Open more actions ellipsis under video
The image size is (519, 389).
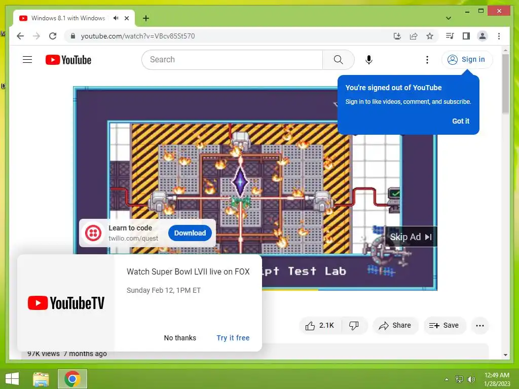[x=479, y=326]
